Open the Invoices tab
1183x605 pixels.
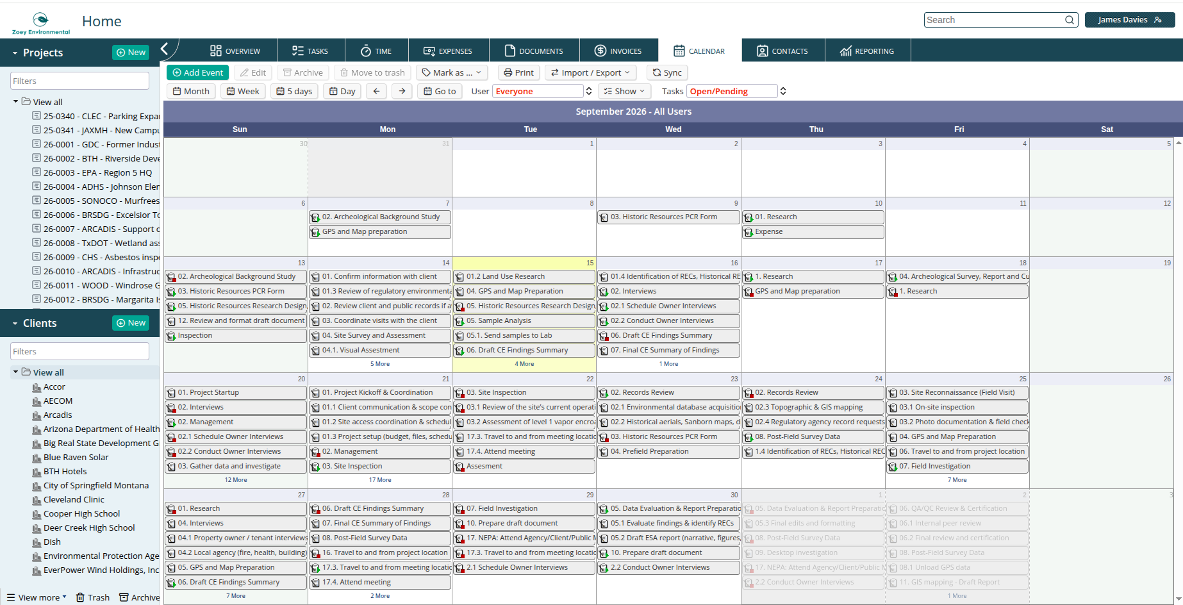coord(618,51)
